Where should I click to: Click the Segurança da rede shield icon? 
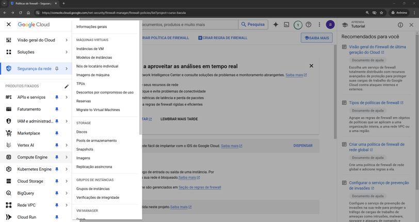[x=9, y=69]
